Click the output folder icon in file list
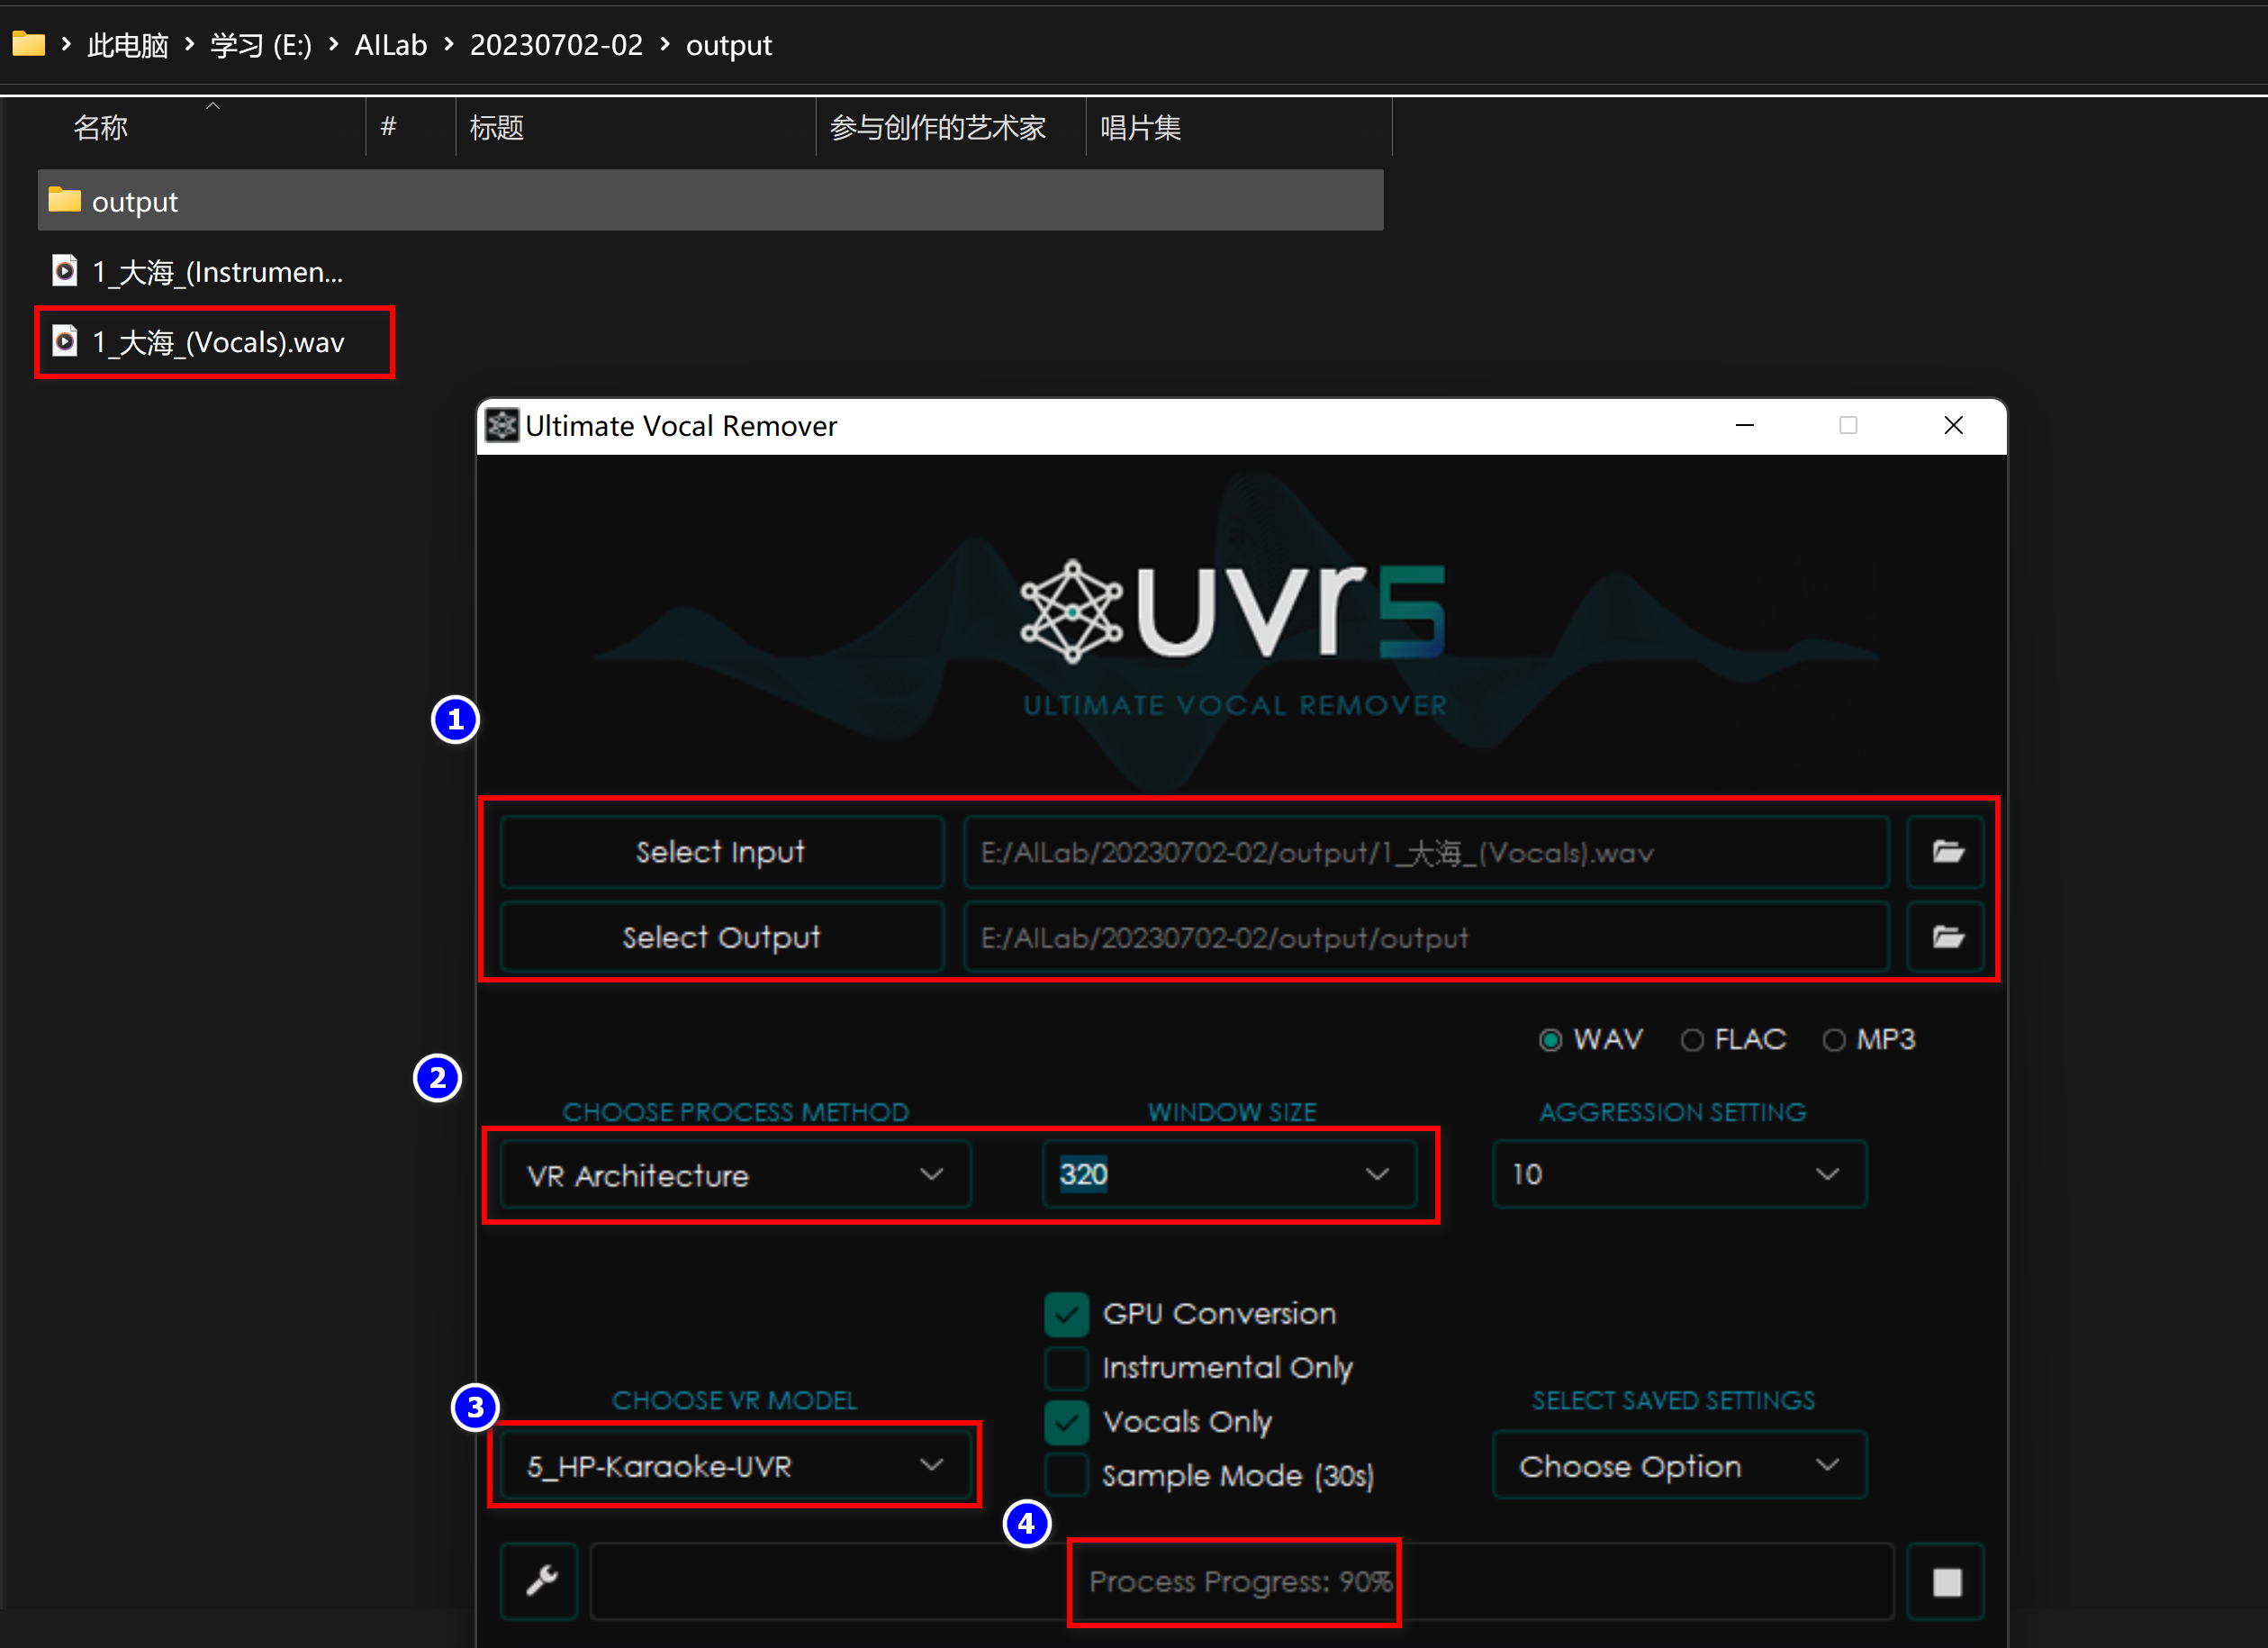Viewport: 2268px width, 1648px height. click(x=65, y=201)
